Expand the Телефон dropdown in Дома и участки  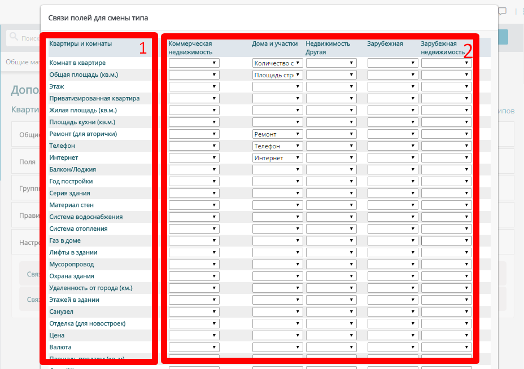(277, 146)
